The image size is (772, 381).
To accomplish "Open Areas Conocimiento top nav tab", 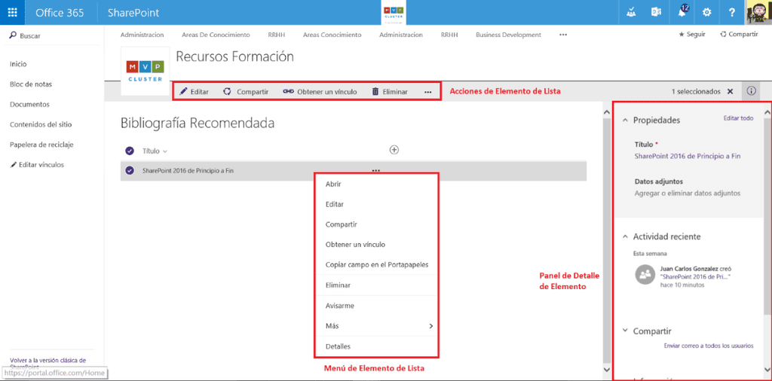I will [x=332, y=35].
